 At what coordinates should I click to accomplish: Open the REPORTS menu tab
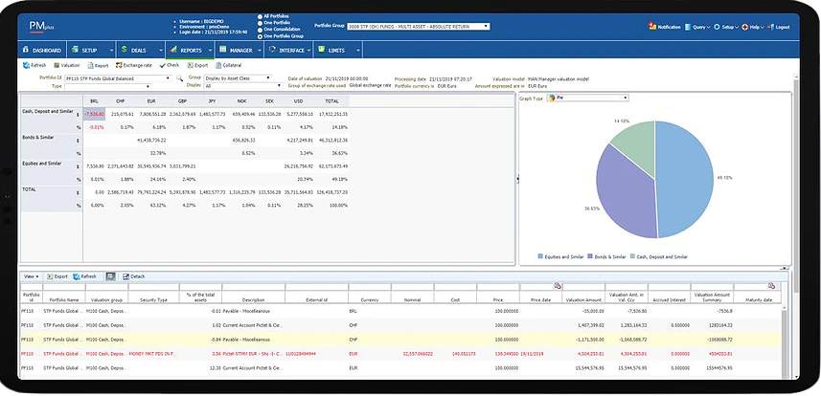click(x=190, y=51)
